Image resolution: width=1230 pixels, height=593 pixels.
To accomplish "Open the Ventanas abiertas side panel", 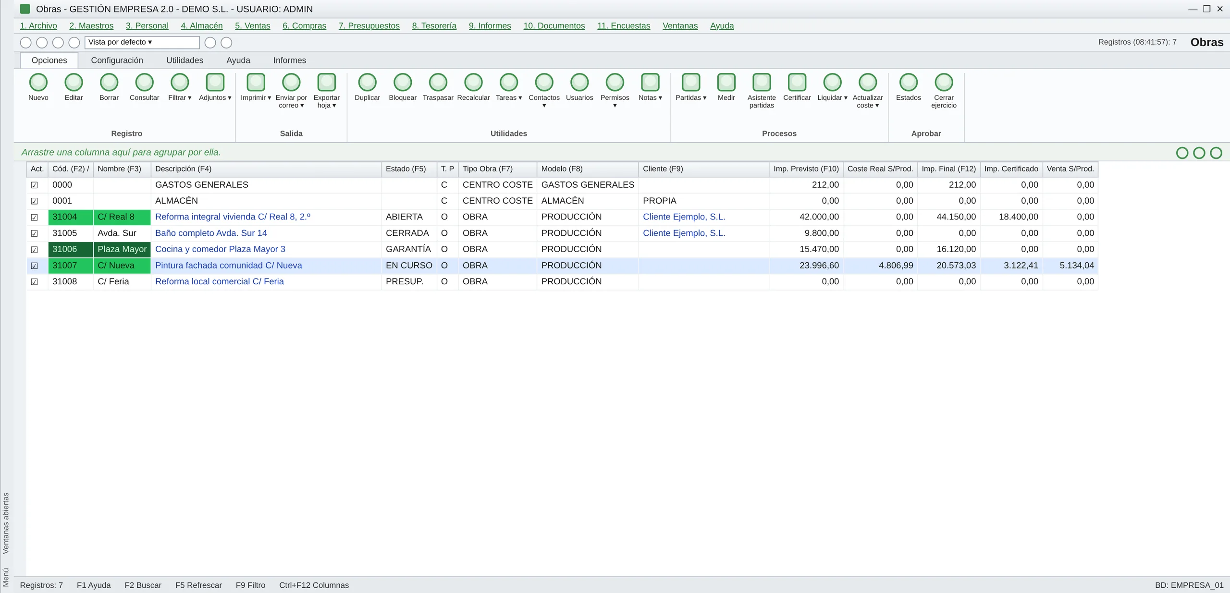I will pyautogui.click(x=6, y=523).
